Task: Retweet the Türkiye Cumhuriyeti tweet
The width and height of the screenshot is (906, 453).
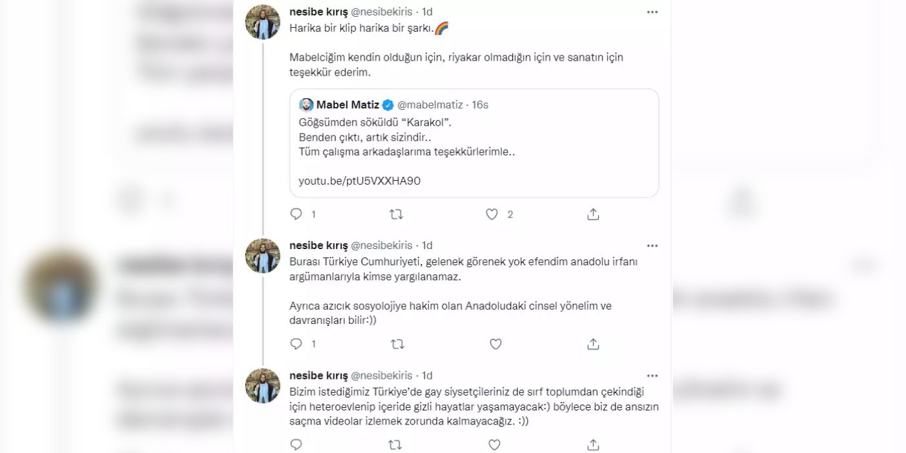Action: 396,345
